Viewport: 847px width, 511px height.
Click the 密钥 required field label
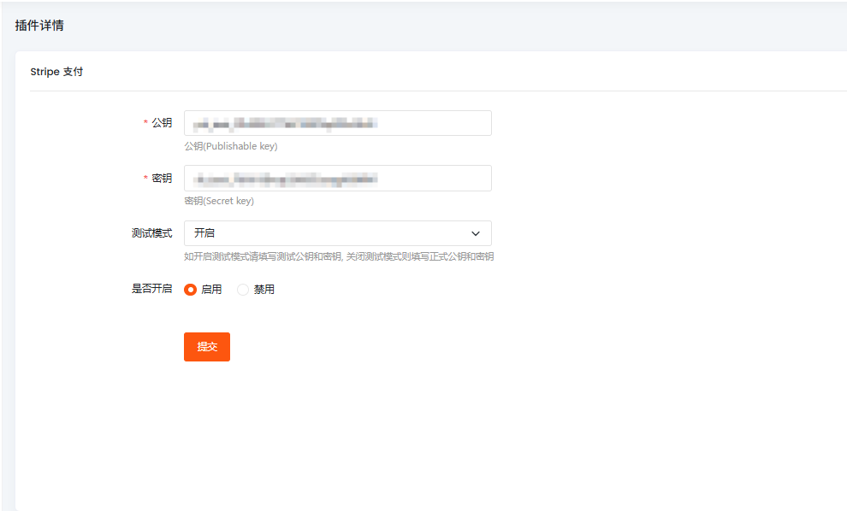pyautogui.click(x=162, y=178)
